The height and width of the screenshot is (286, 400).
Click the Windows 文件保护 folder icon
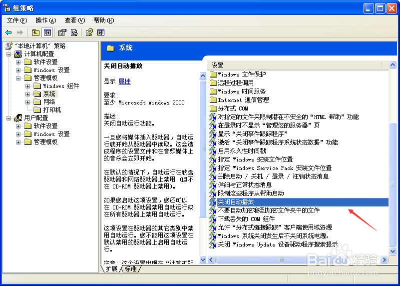click(x=213, y=74)
